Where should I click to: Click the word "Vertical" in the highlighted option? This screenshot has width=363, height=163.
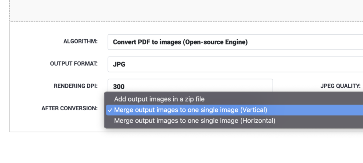tap(254, 110)
